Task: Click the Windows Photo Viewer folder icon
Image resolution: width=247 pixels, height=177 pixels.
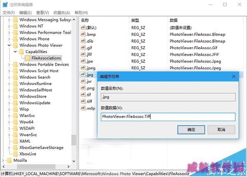Action: click(16, 45)
